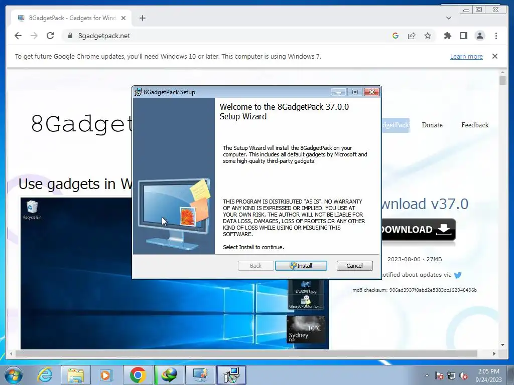Click Recycle Bin in the website screenshot
This screenshot has width=514, height=385.
(x=32, y=210)
